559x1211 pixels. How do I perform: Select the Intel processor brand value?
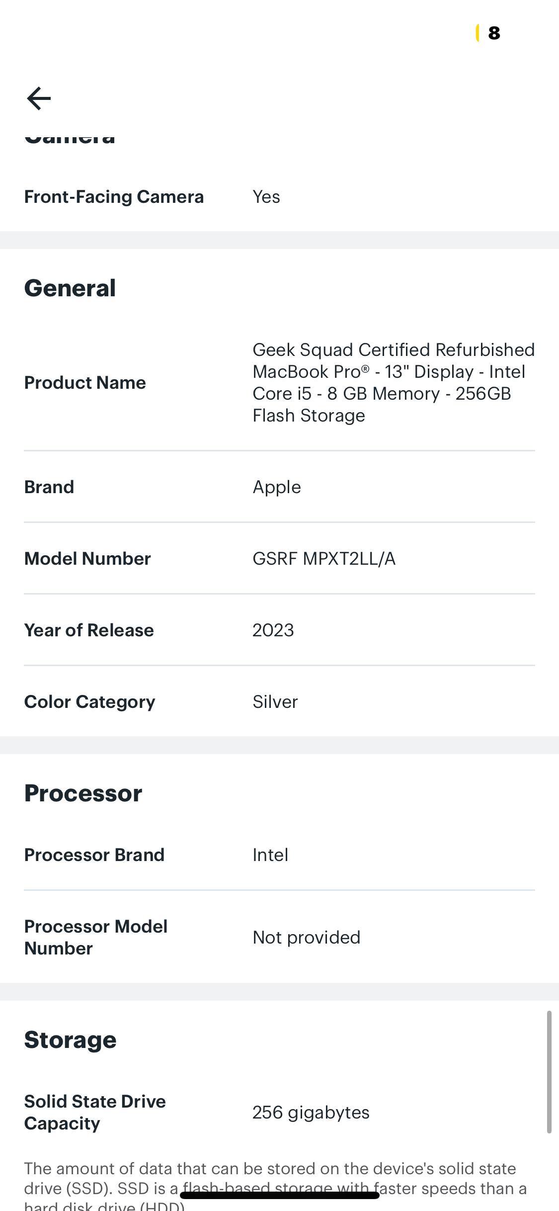click(x=270, y=855)
